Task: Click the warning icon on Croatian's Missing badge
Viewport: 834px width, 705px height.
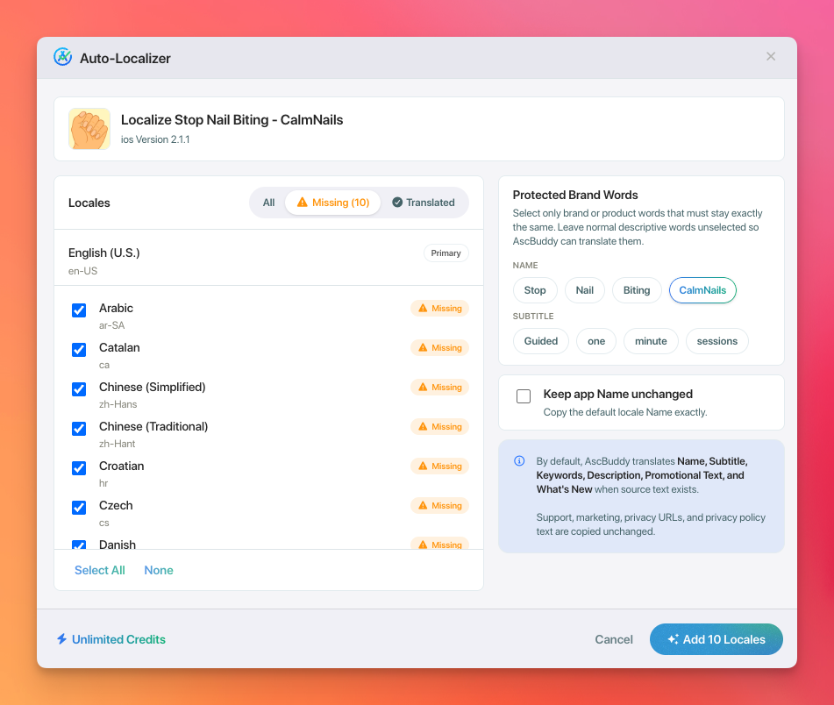Action: click(x=423, y=466)
